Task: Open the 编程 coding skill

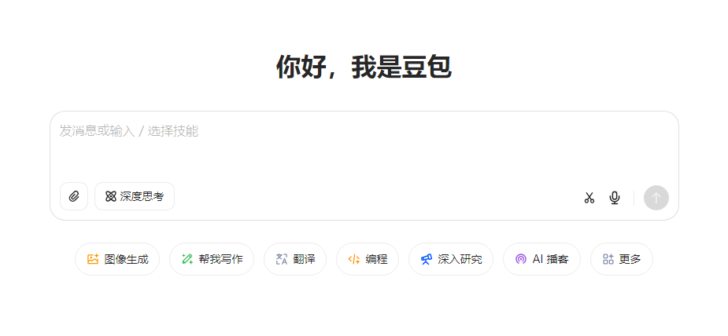Action: click(376, 259)
